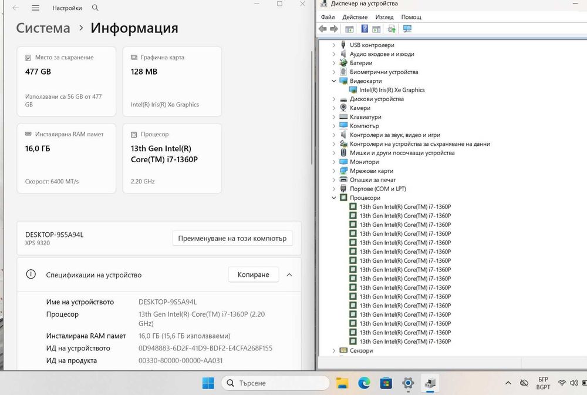Click the Device Manager taskbar icon
Image resolution: width=587 pixels, height=395 pixels.
430,383
